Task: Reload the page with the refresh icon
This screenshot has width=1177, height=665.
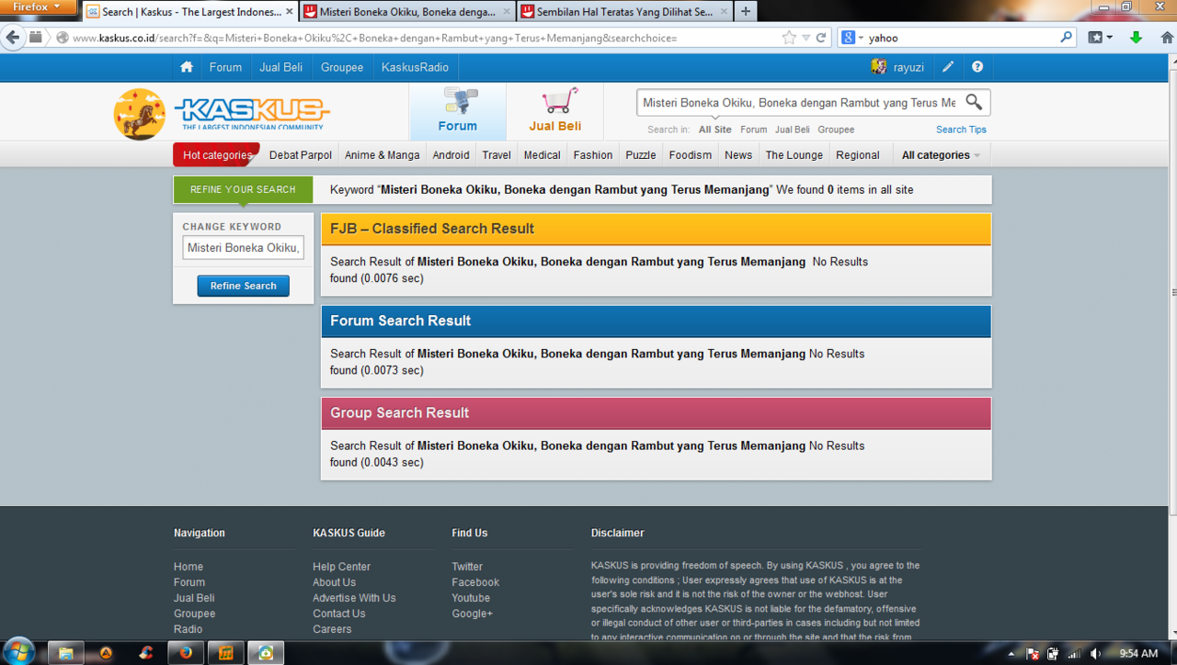Action: (x=821, y=38)
